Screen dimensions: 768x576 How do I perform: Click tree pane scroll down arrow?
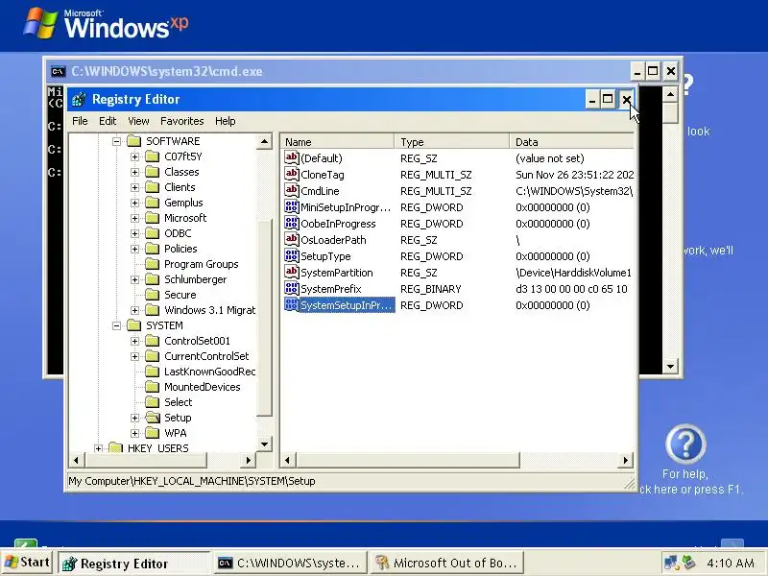click(265, 444)
